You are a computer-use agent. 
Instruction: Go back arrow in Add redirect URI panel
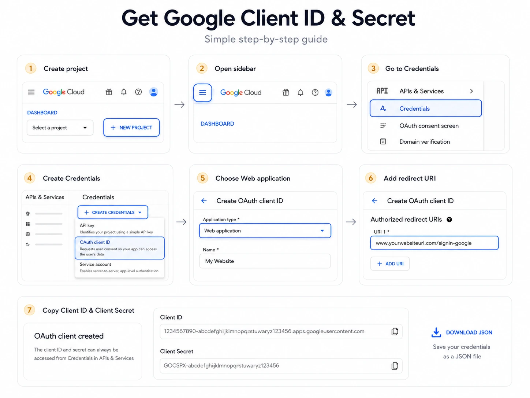pos(375,201)
